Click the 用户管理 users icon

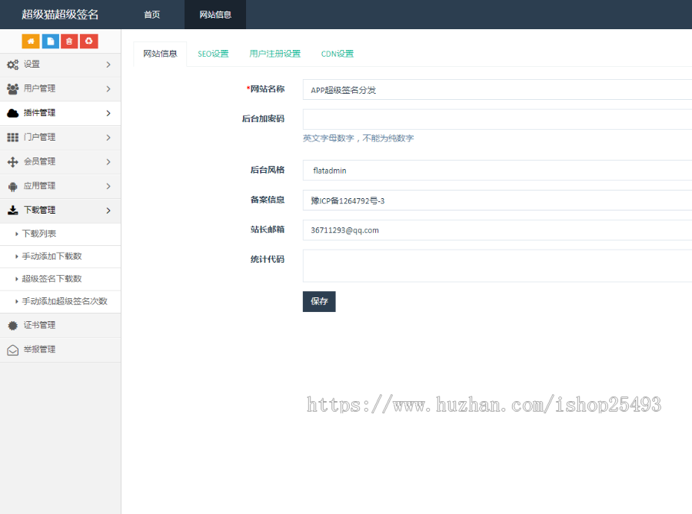(11, 88)
